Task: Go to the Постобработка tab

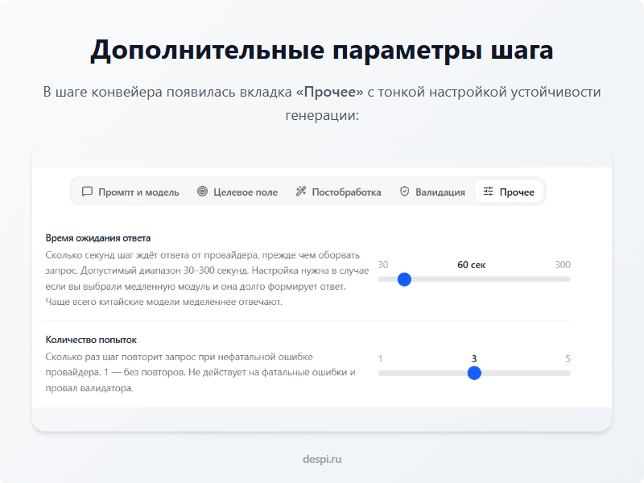Action: tap(338, 192)
